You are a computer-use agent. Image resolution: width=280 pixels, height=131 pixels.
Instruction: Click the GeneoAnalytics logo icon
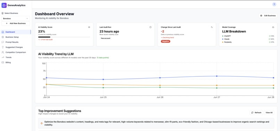point(4,5)
